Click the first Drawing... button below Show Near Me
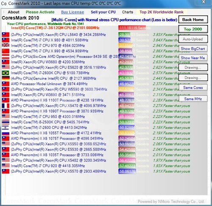Viewport: 212px width, 206px height. click(x=193, y=67)
